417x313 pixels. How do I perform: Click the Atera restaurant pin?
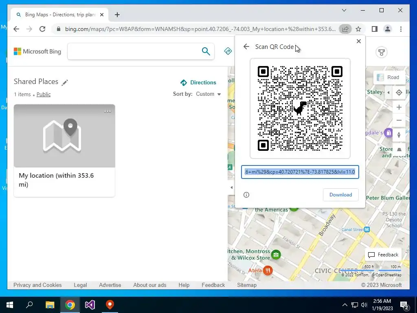[268, 271]
